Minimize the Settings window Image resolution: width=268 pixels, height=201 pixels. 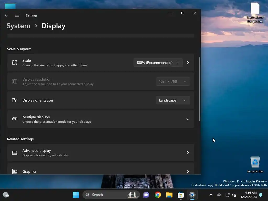(x=171, y=13)
